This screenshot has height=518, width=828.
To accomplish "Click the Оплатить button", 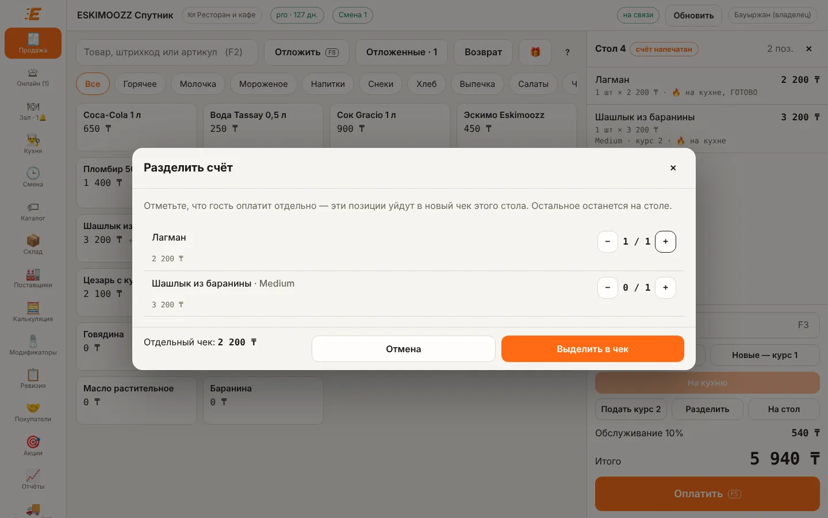I will (x=707, y=494).
